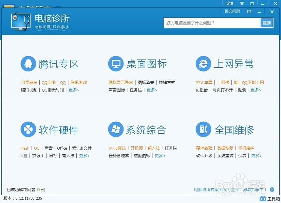
Task: Open the 软件硬件 clover icon
Action: click(x=28, y=130)
